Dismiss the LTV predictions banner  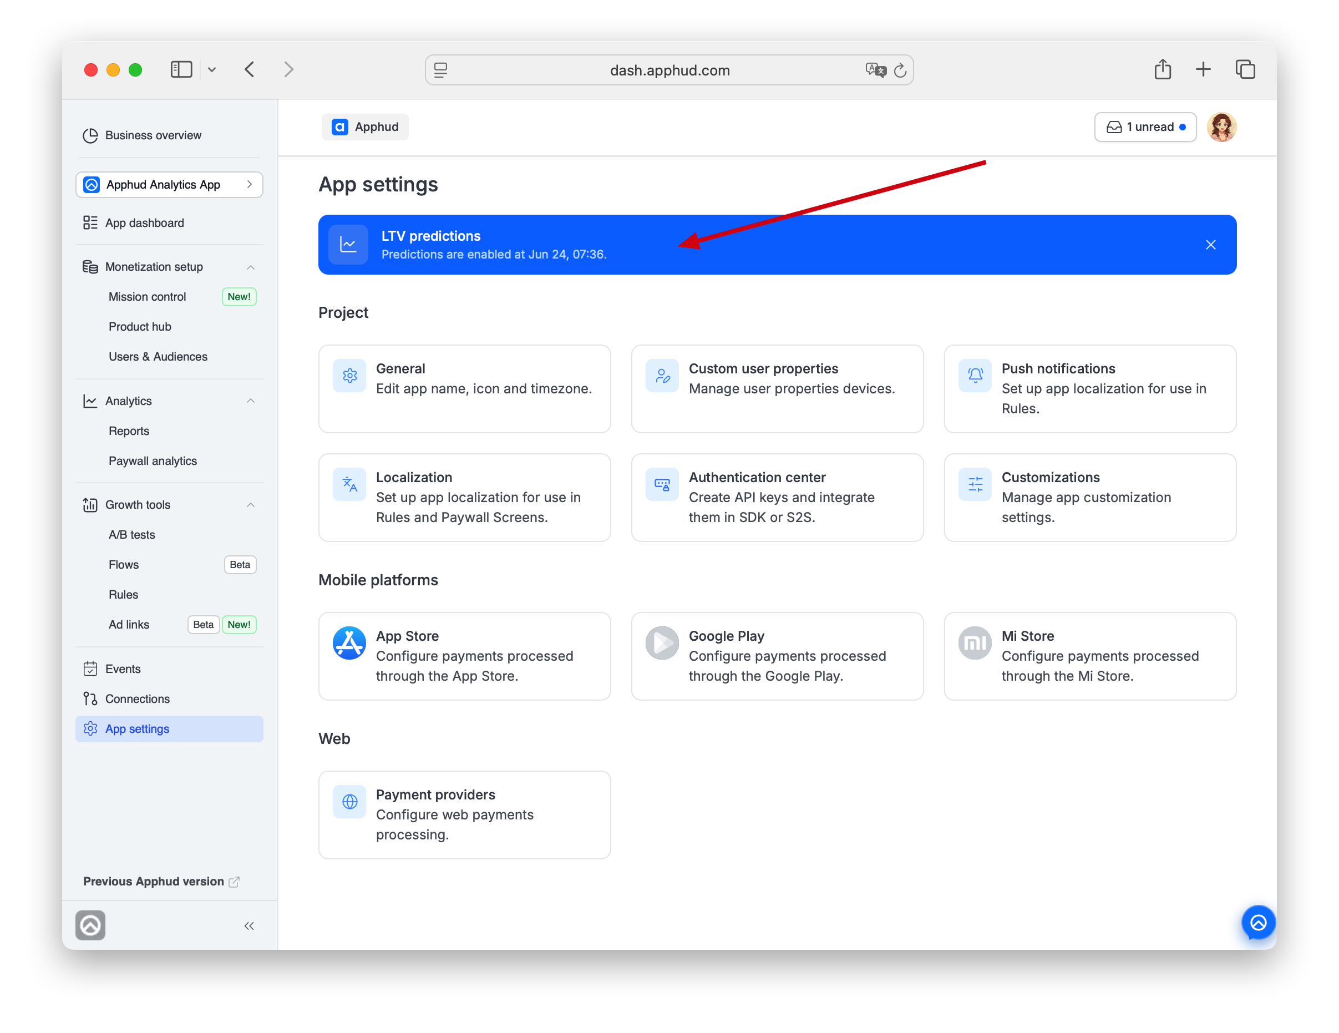[x=1211, y=245]
